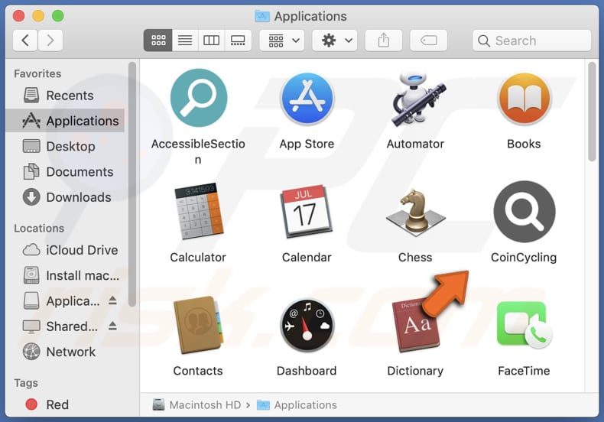The width and height of the screenshot is (604, 422).
Task: Select the Automator robot icon
Action: tap(417, 99)
